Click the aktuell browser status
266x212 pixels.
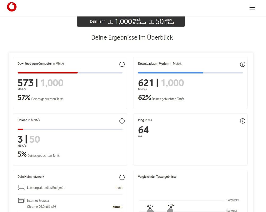118,207
